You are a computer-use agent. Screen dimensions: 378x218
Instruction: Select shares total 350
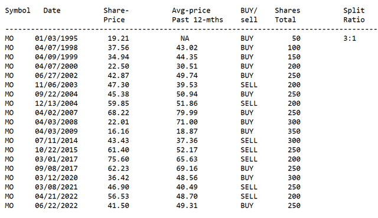294,131
